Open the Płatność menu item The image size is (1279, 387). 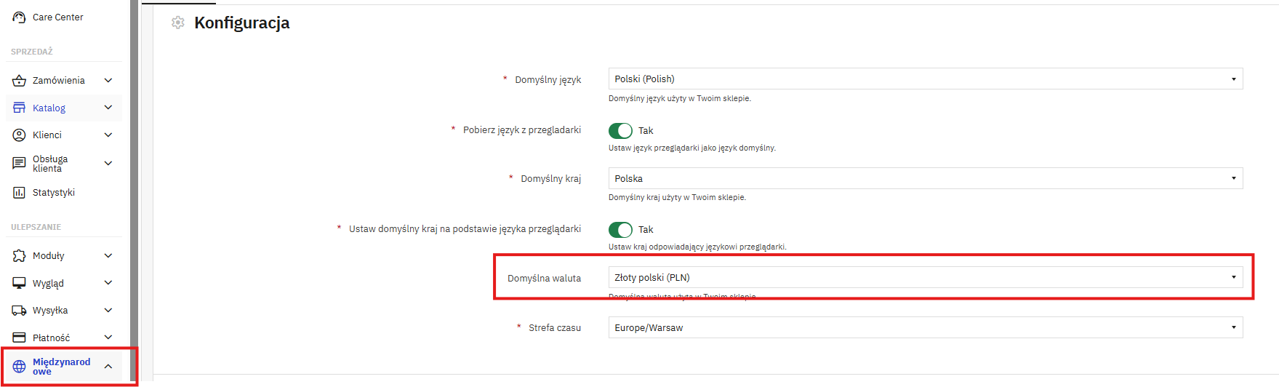click(x=52, y=338)
